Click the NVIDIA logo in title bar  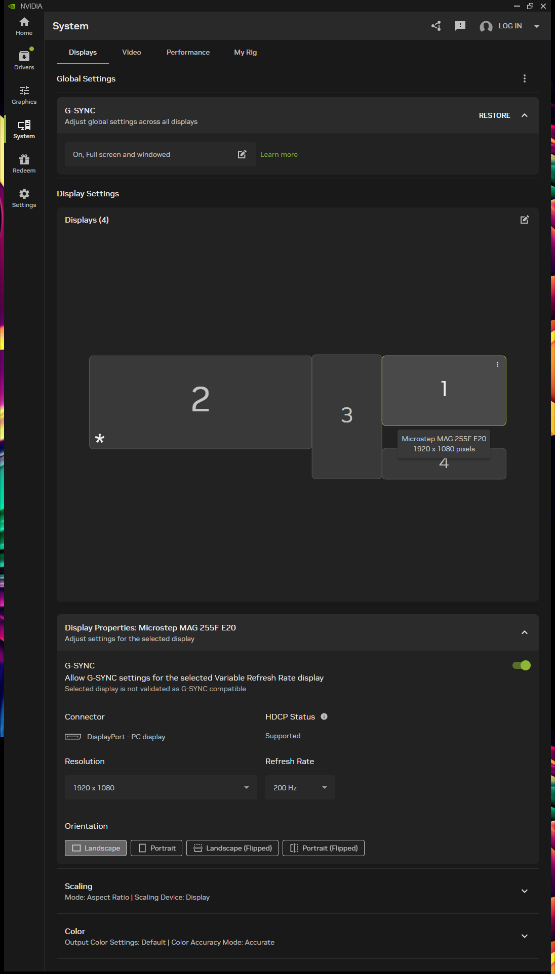pos(12,6)
